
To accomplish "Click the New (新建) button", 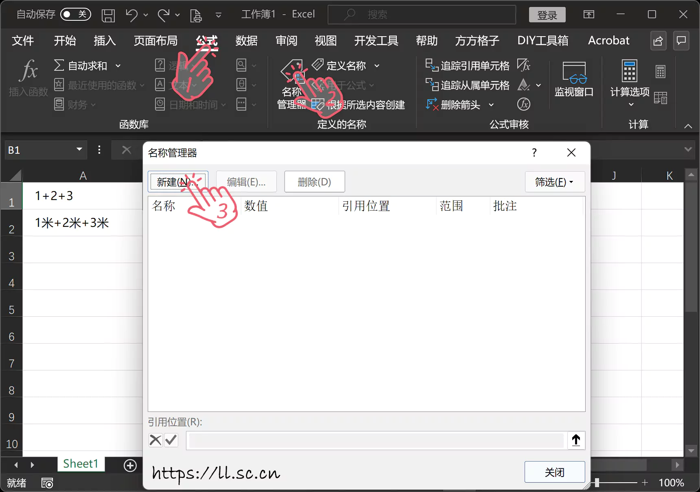I will (178, 182).
